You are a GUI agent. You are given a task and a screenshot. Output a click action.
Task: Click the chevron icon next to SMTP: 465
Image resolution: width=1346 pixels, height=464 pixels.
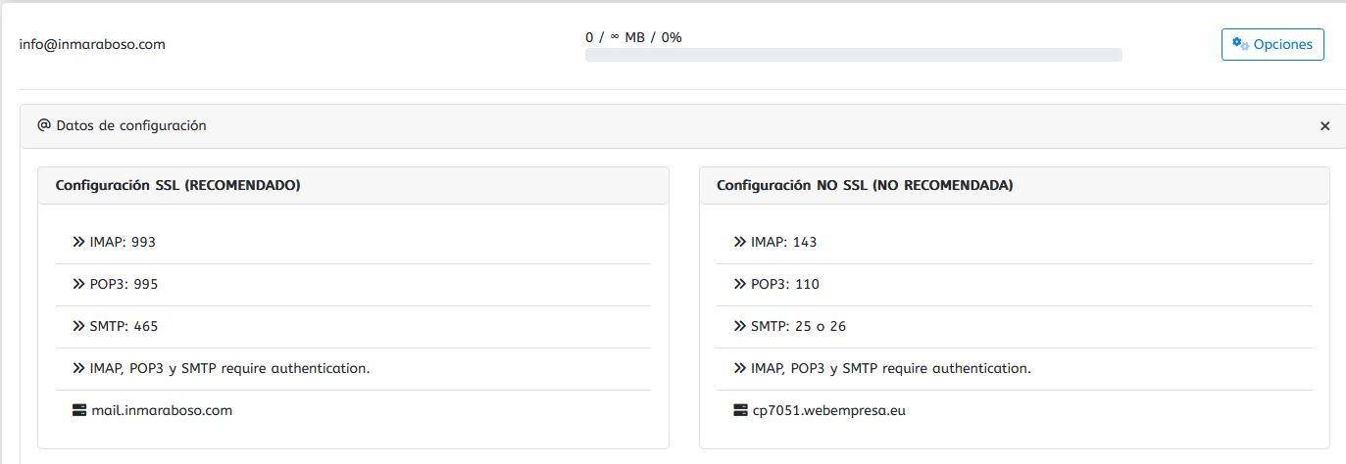click(79, 326)
